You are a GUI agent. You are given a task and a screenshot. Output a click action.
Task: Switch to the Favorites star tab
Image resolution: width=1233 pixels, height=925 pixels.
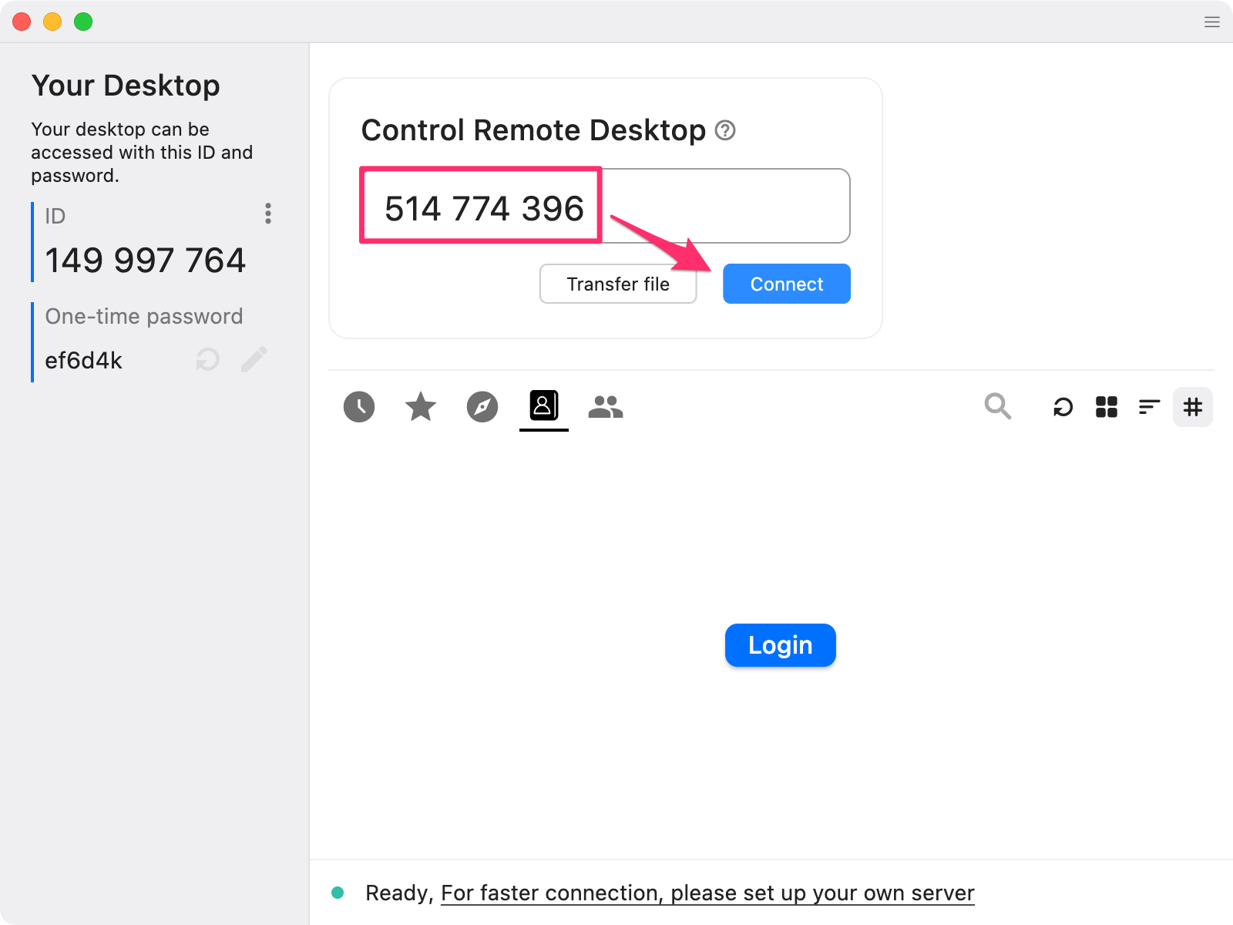pos(421,406)
